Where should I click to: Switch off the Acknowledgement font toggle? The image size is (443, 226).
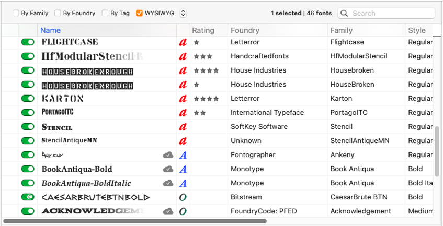[28, 211]
